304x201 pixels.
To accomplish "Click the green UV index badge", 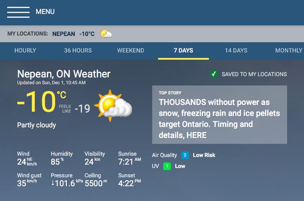I will tap(167, 166).
